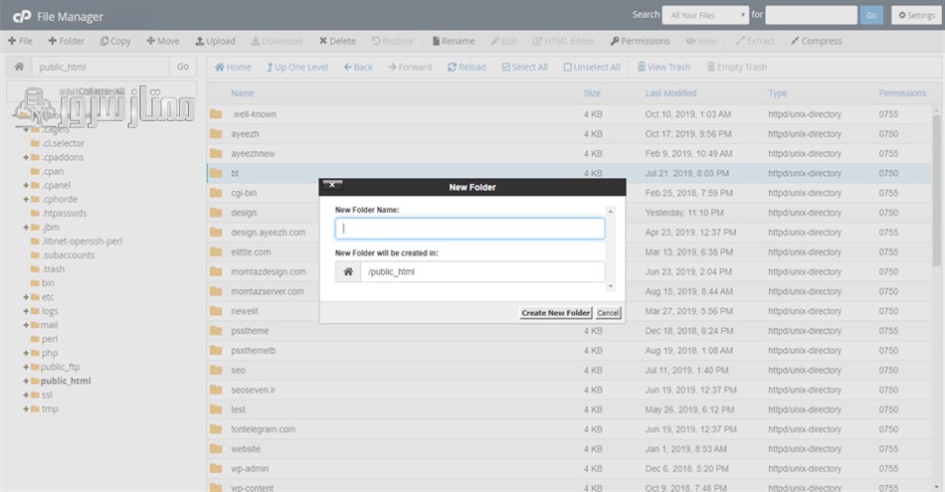945x492 pixels.
Task: Expand the logs folder in tree
Action: tap(26, 311)
